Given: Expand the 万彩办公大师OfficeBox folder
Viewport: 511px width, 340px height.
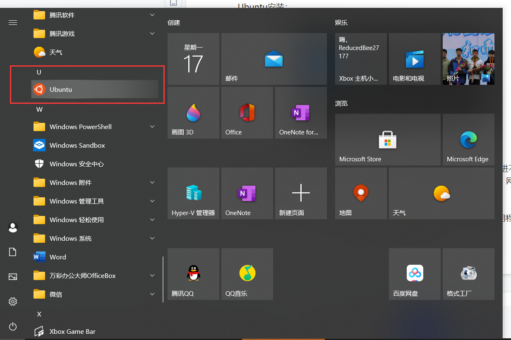Looking at the screenshot, I should pos(95,275).
